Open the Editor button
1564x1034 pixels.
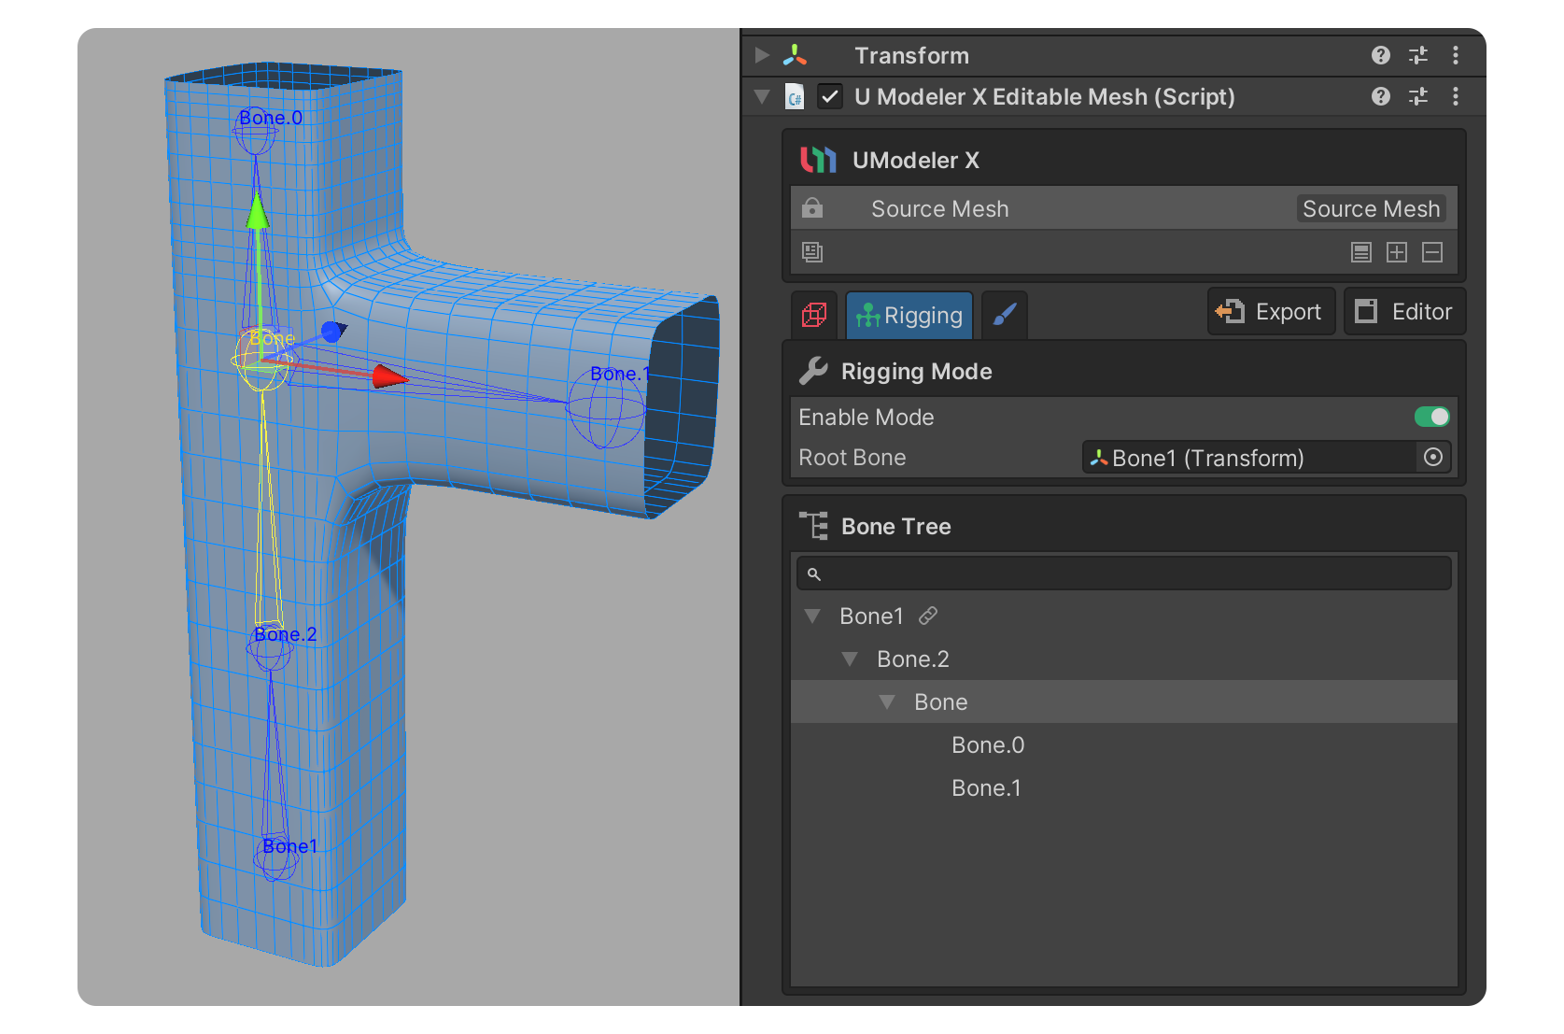(1403, 312)
